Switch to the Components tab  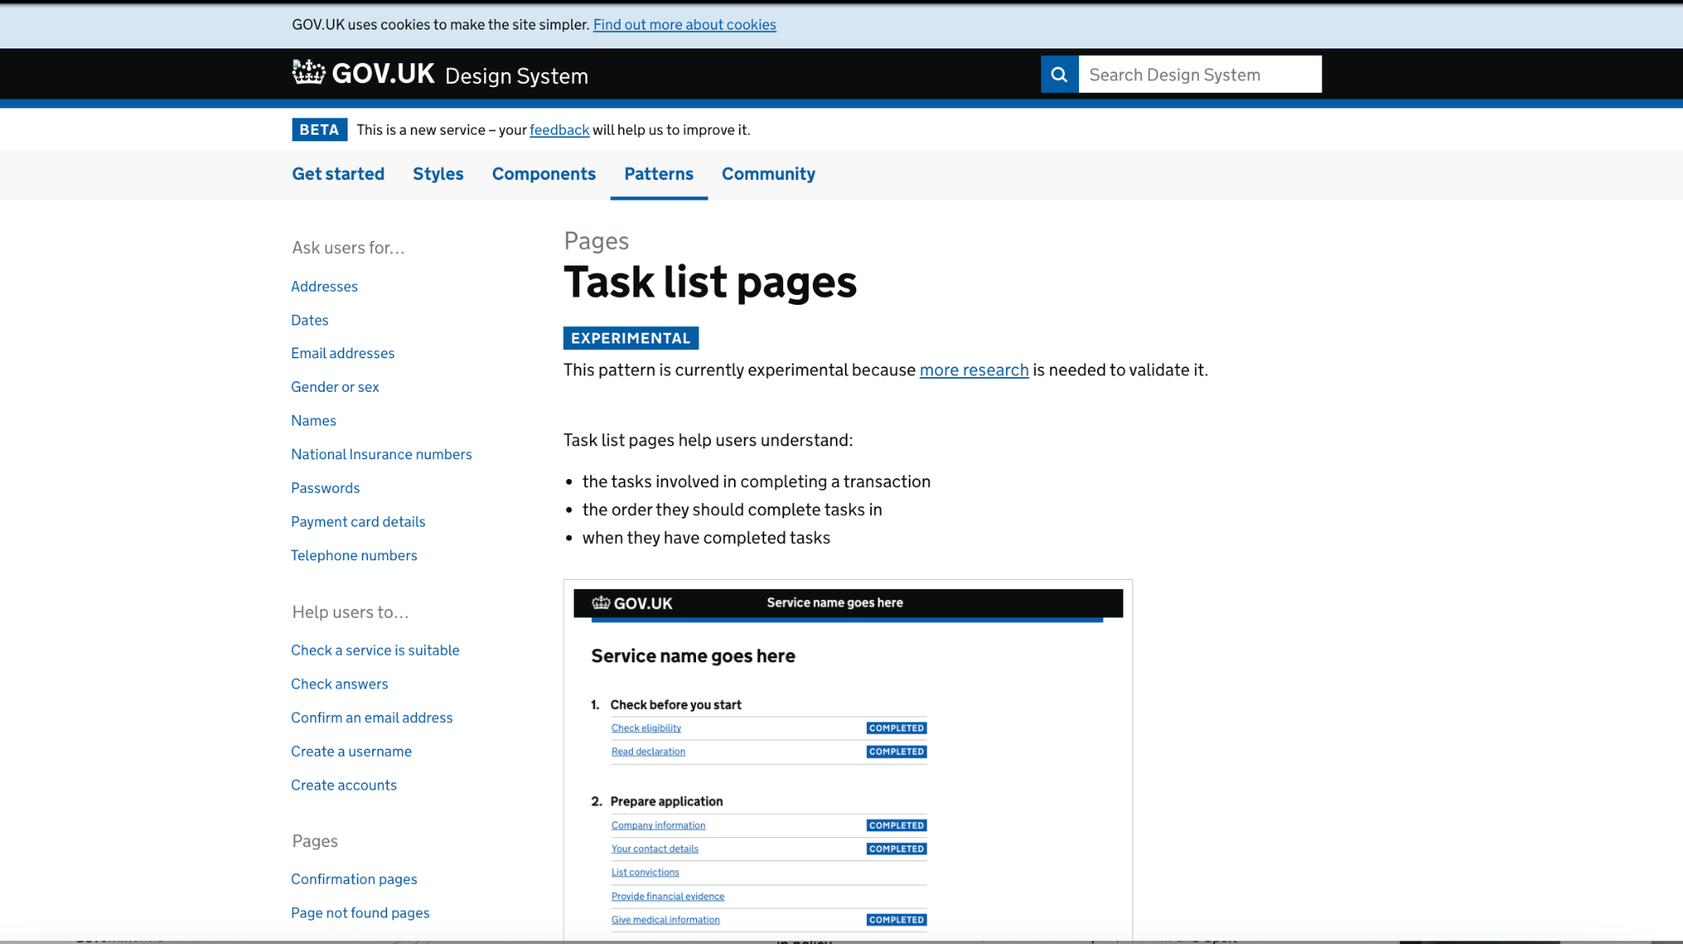pos(543,173)
